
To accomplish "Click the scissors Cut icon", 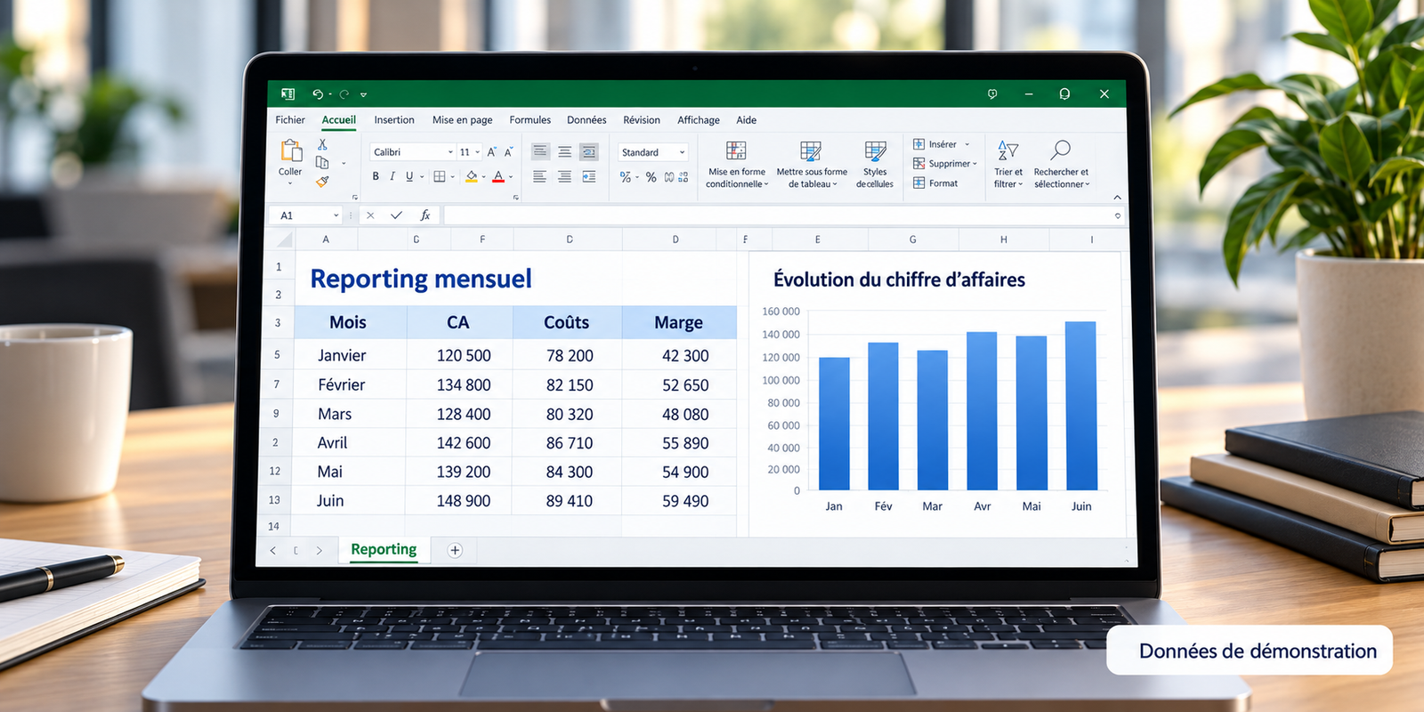I will click(x=322, y=144).
